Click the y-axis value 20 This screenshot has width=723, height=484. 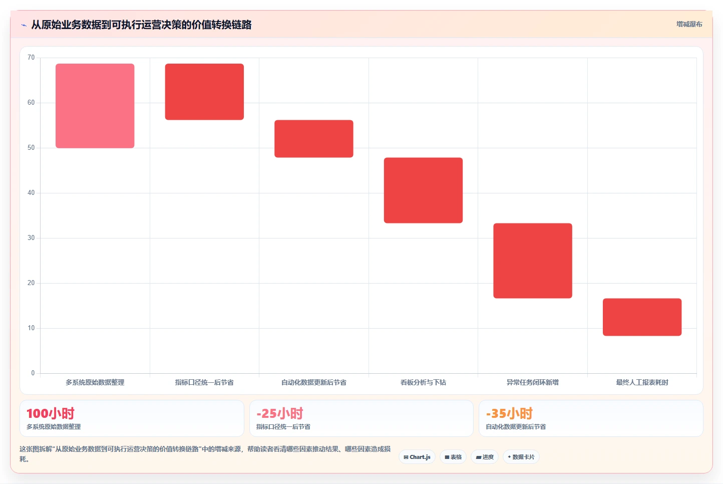pyautogui.click(x=31, y=283)
